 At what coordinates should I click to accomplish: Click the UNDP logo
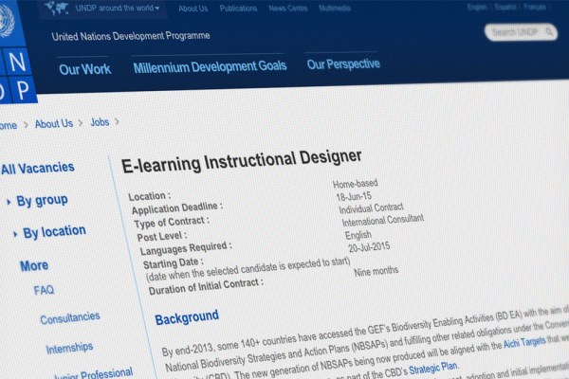[x=16, y=51]
